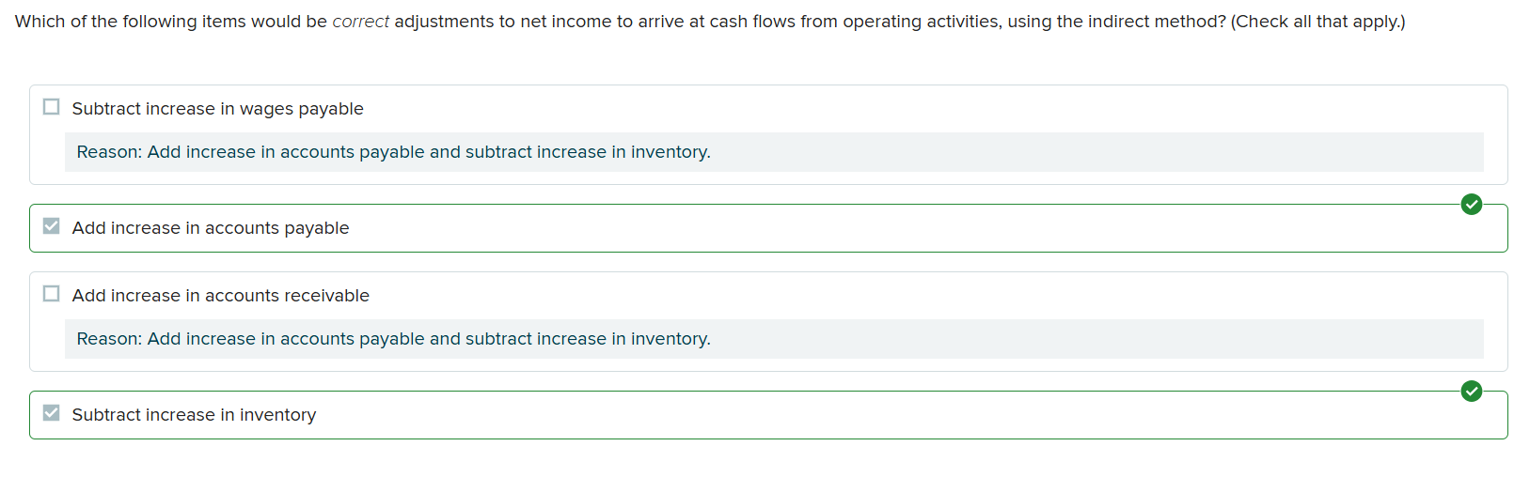Check the 'Subtract increase in wages payable' checkbox
Image resolution: width=1514 pixels, height=477 pixels.
(52, 107)
